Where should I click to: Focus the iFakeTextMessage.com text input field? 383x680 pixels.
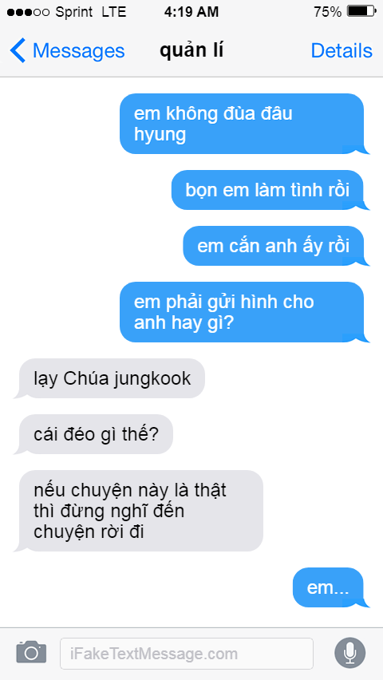pyautogui.click(x=187, y=653)
